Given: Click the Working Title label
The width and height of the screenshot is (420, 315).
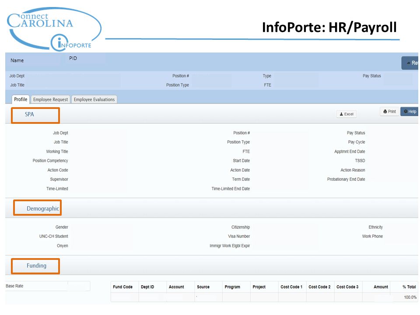Looking at the screenshot, I should click(x=57, y=152).
